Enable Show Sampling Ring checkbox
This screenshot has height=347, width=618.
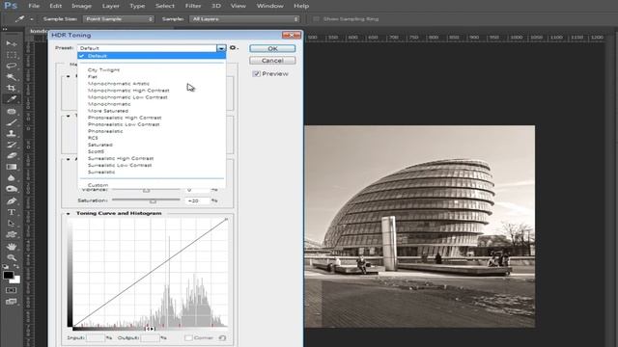pyautogui.click(x=316, y=19)
